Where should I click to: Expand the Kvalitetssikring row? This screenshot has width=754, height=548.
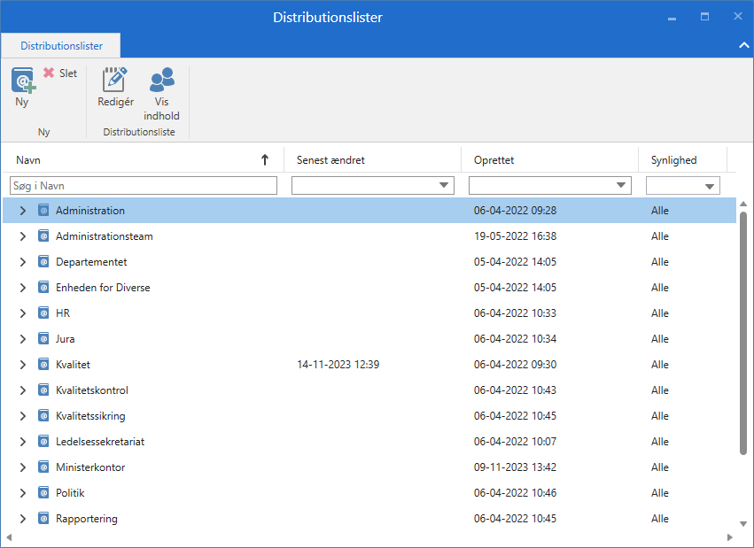tap(23, 416)
